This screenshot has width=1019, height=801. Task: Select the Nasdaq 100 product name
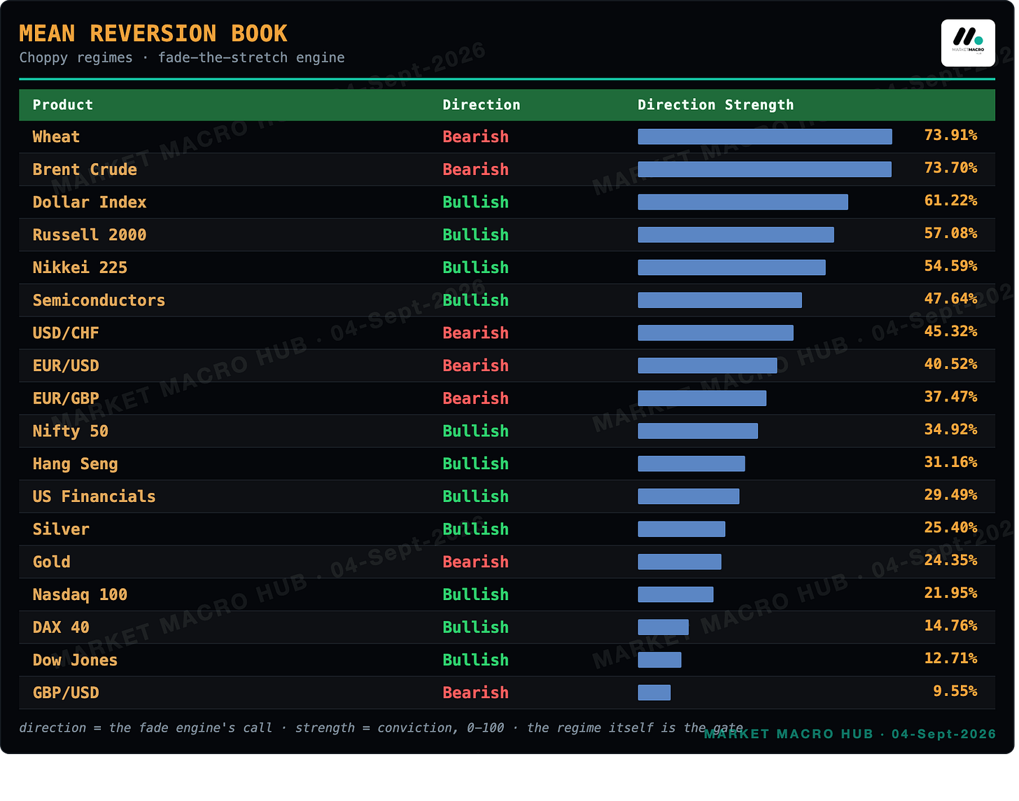click(x=80, y=595)
